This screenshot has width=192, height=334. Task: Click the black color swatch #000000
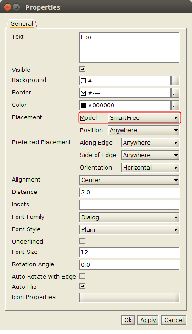[x=84, y=105]
